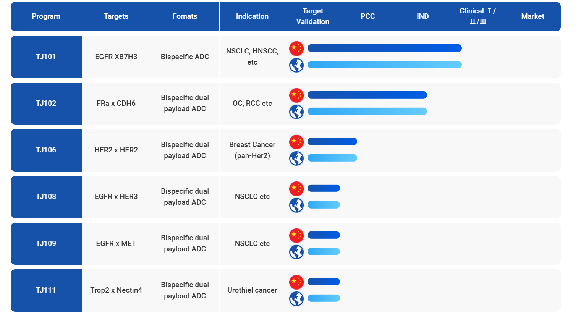Image resolution: width=586 pixels, height=314 pixels.
Task: Select the TJ109 program cell
Action: [x=46, y=244]
